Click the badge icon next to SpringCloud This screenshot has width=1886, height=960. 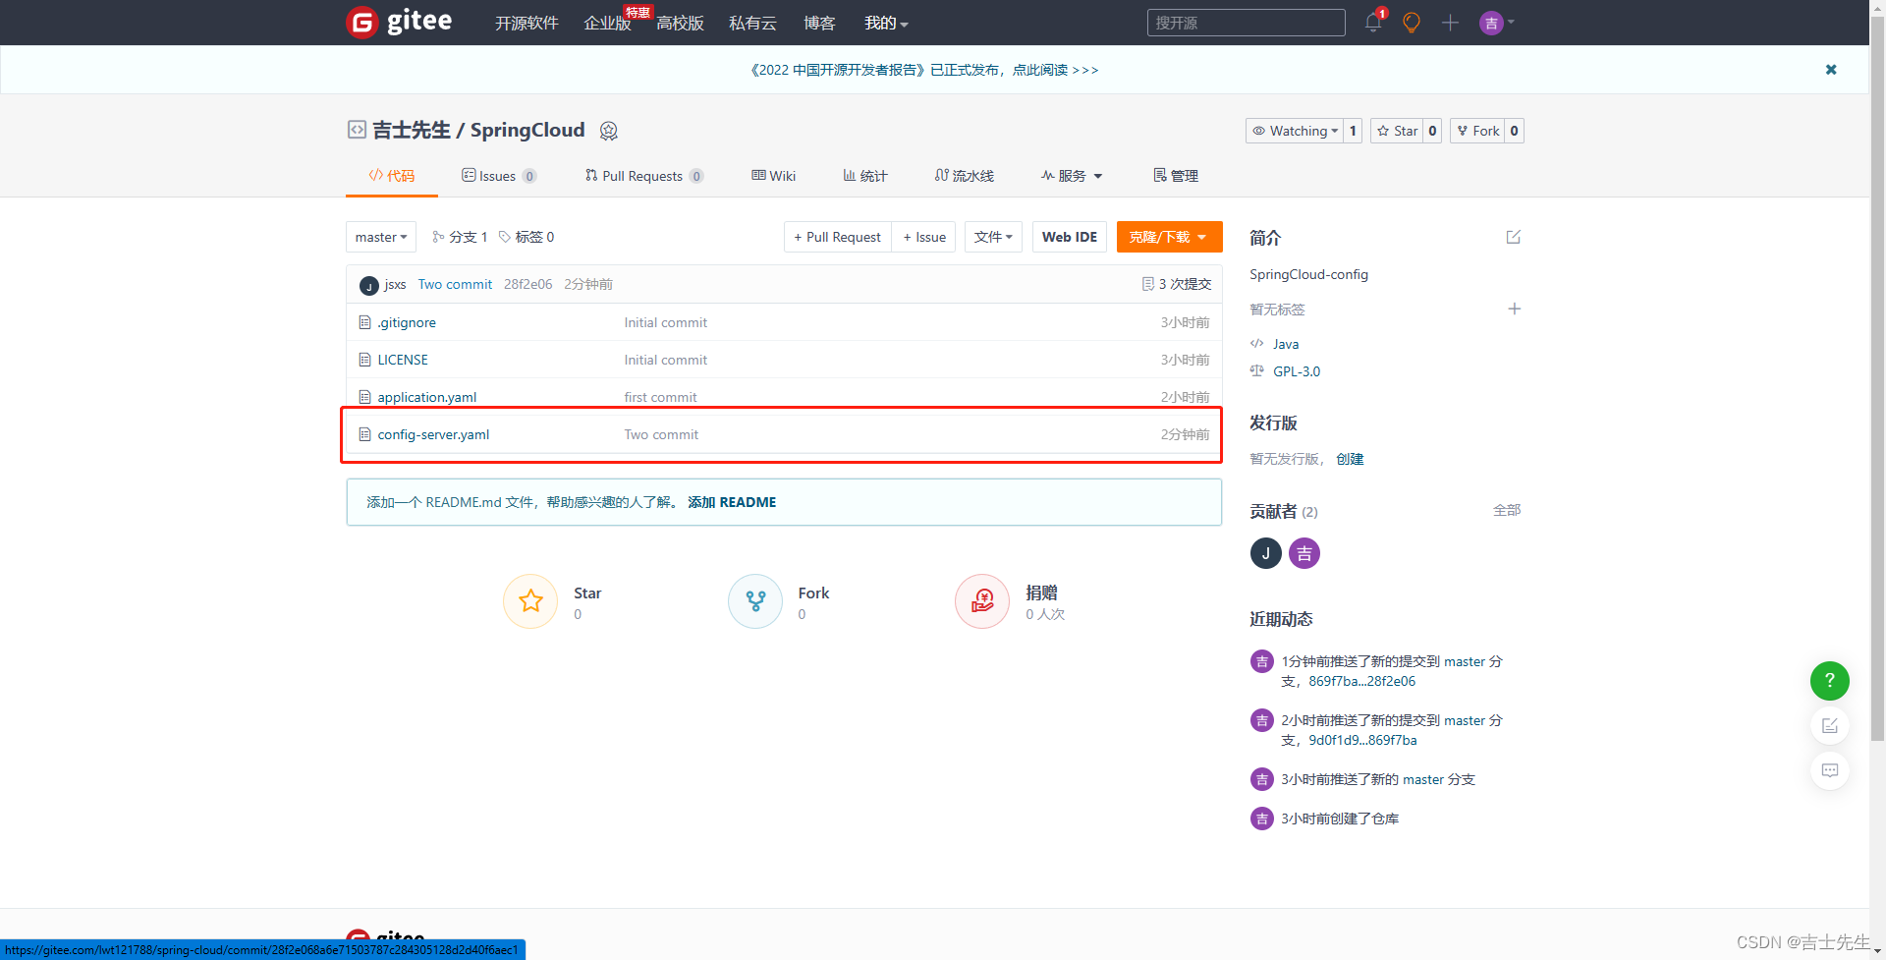pos(608,131)
